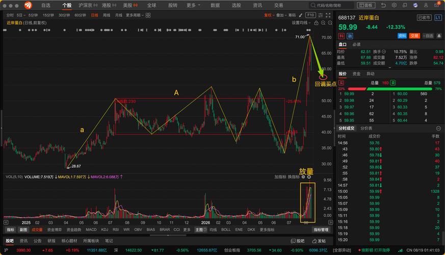The image size is (445, 255).
Task: Switch to the 自选 tab
Action: (46, 5)
